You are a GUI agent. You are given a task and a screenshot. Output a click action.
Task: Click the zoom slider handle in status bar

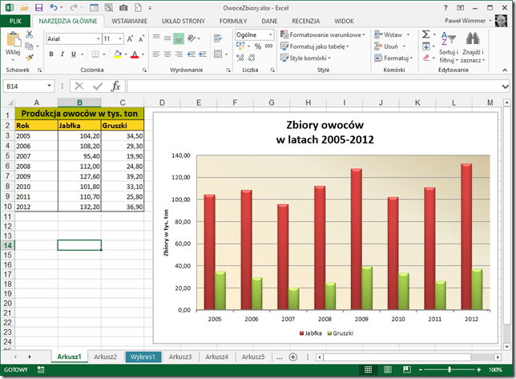(449, 370)
